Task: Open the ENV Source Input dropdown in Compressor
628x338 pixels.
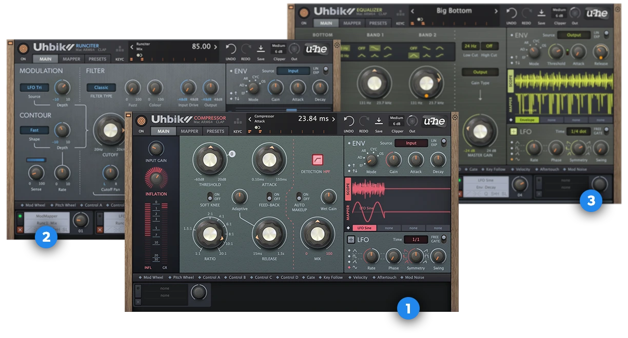Action: [x=411, y=143]
